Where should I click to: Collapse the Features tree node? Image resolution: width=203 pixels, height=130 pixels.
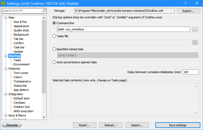click(6, 69)
